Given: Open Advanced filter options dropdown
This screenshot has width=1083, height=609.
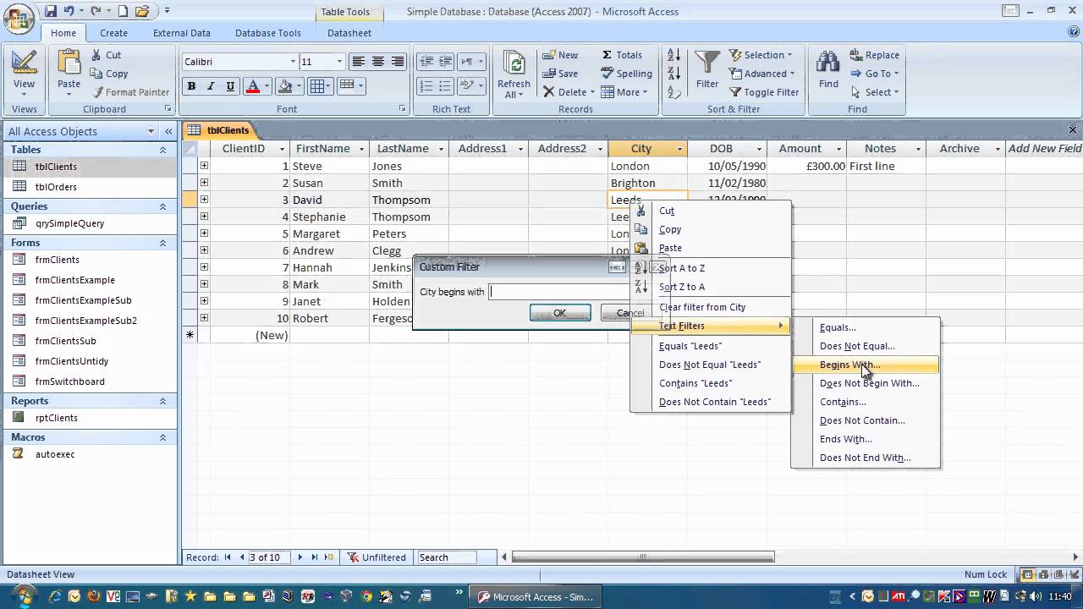Looking at the screenshot, I should 763,74.
